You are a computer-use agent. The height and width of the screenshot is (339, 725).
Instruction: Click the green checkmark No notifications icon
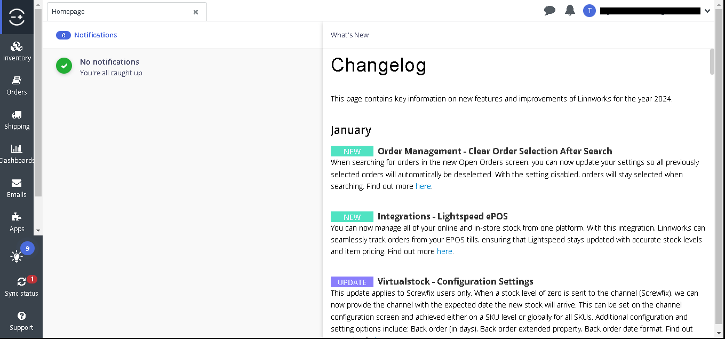point(64,66)
